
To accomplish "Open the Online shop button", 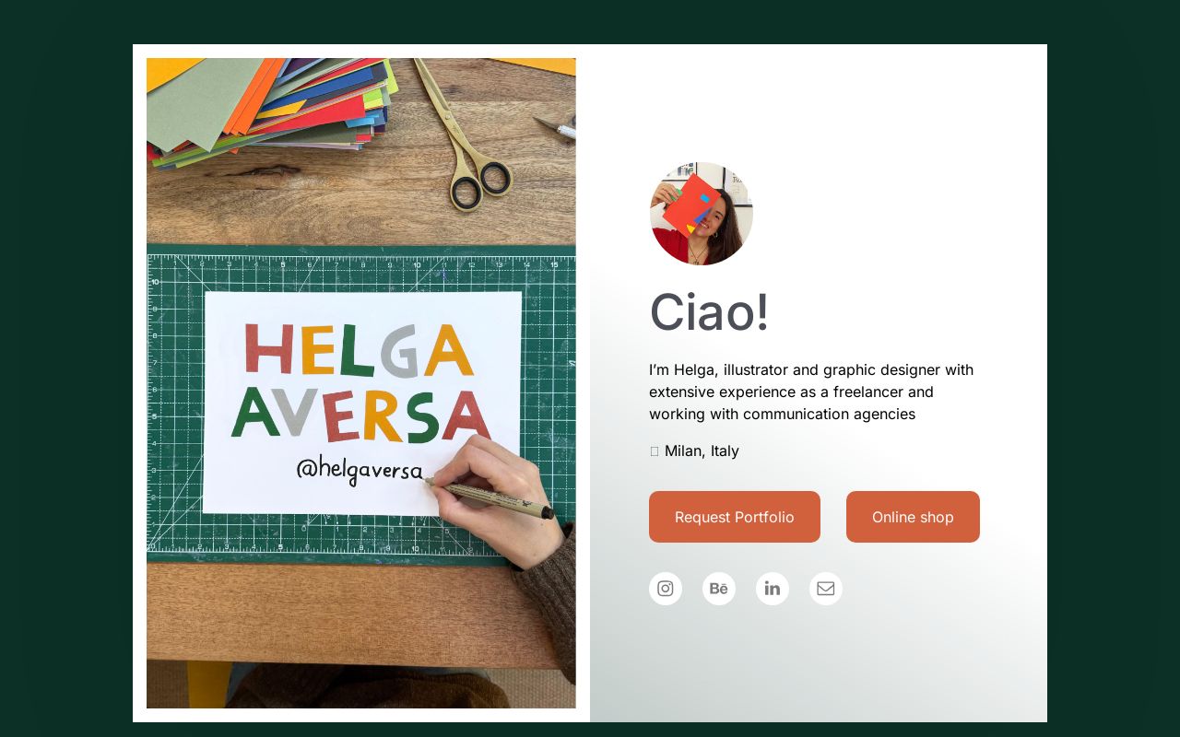I will [913, 517].
